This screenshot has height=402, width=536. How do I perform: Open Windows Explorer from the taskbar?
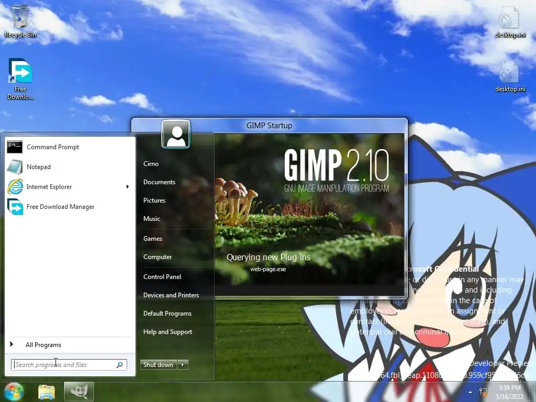click(47, 392)
